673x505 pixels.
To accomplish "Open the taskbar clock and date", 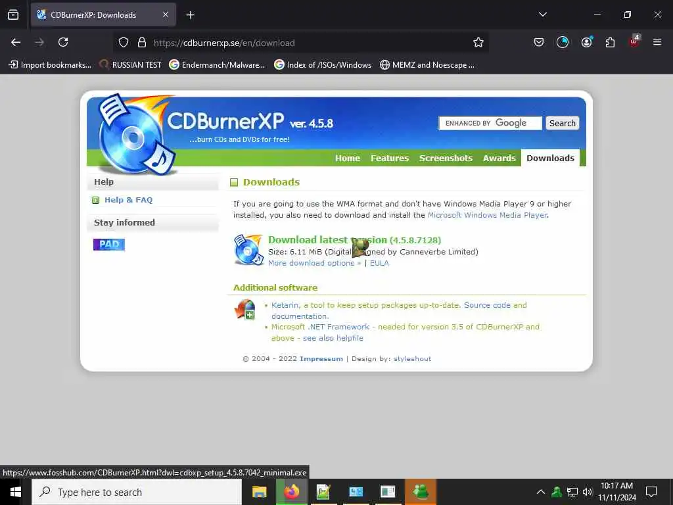I will coord(617,492).
